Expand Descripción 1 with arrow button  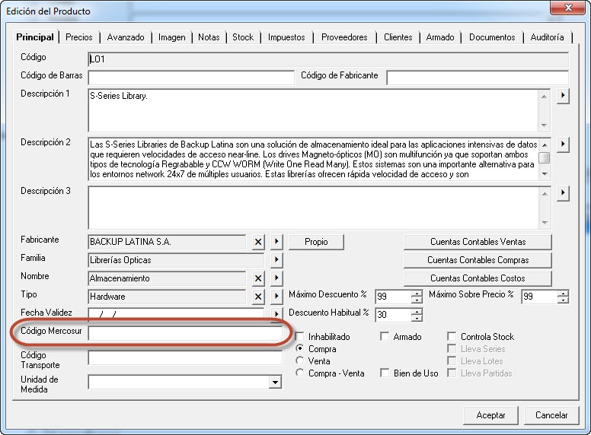click(563, 96)
